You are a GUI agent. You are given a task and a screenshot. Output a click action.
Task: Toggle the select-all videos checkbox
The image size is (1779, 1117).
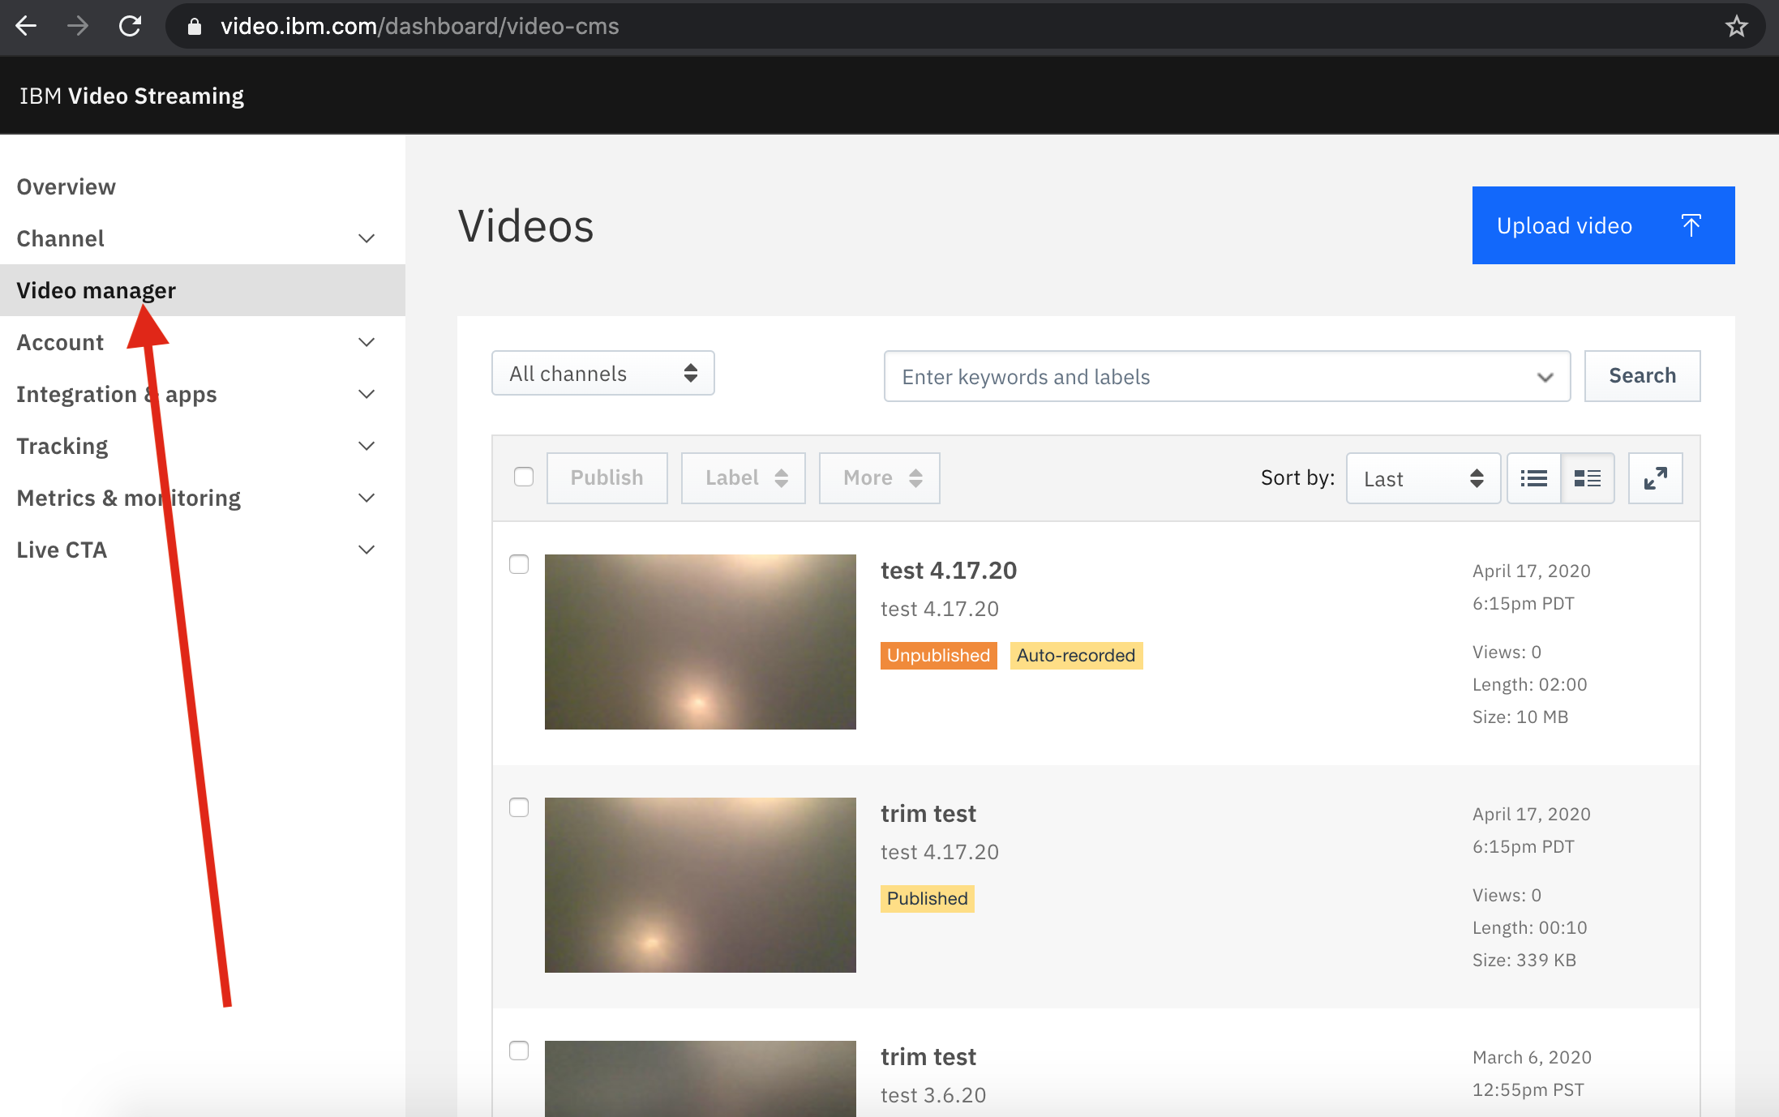[x=524, y=477]
